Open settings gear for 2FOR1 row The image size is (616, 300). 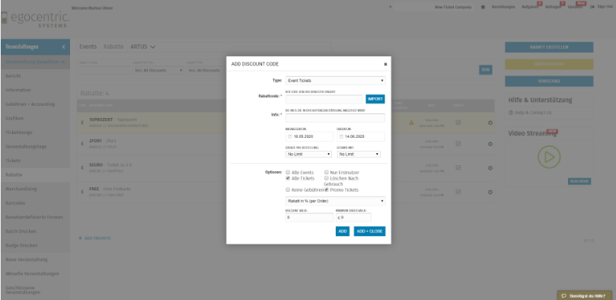pos(490,144)
